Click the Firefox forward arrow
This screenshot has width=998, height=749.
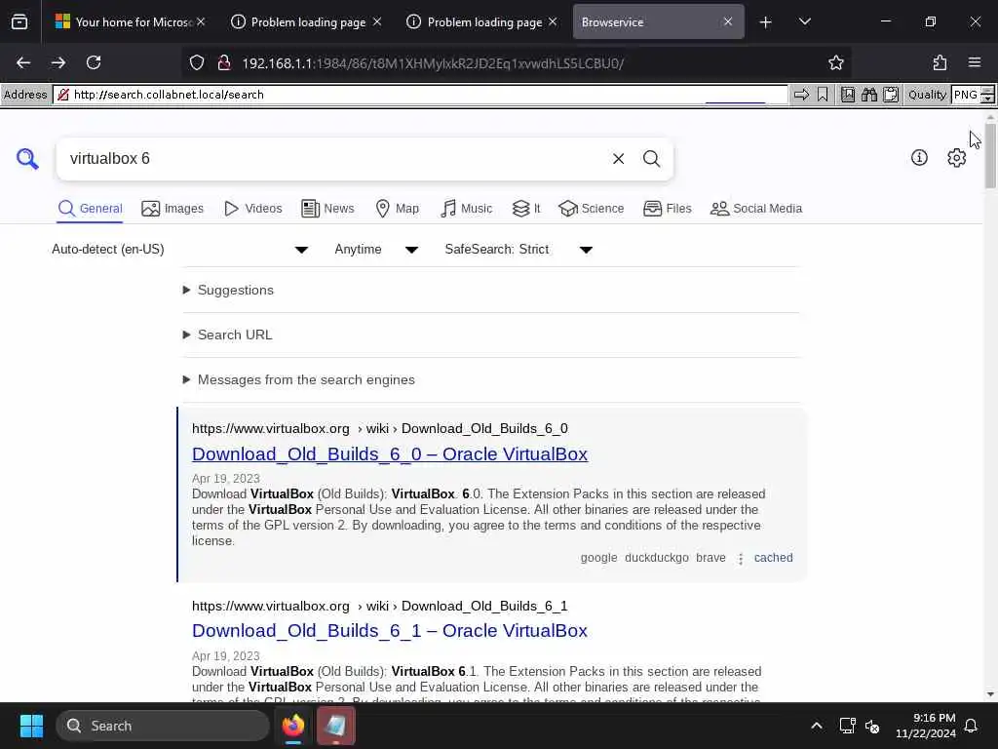[x=58, y=62]
